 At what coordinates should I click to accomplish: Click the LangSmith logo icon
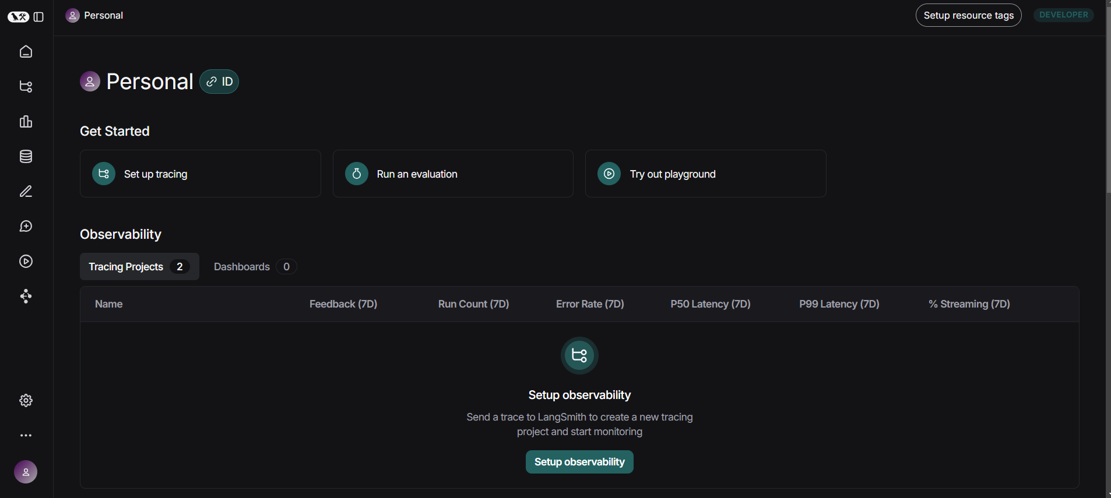pos(18,17)
